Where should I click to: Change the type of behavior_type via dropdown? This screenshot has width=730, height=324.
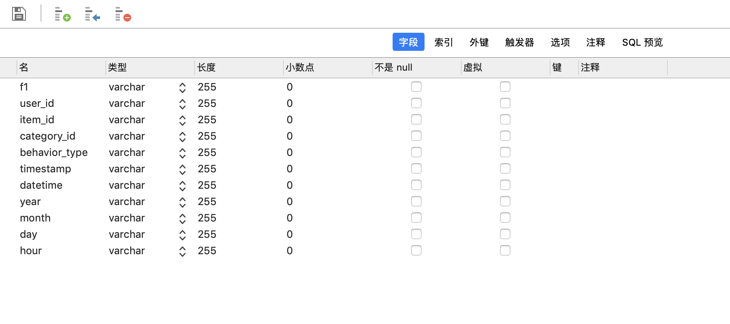tap(182, 153)
